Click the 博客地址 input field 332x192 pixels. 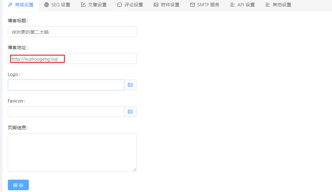[x=72, y=58]
